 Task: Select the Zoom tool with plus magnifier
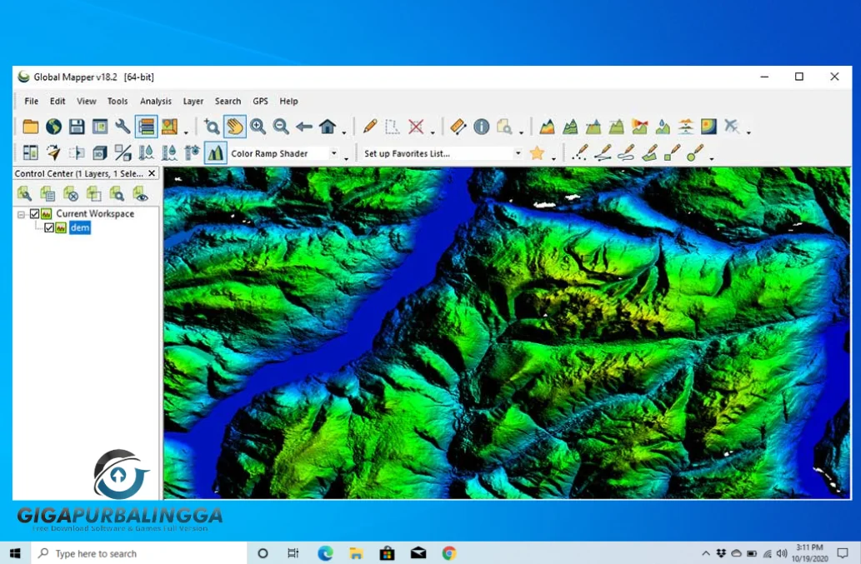coord(212,127)
